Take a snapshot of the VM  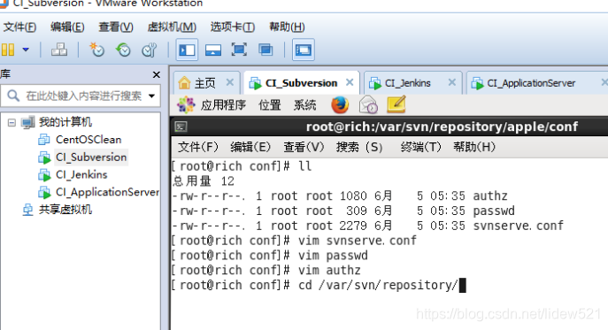click(96, 50)
